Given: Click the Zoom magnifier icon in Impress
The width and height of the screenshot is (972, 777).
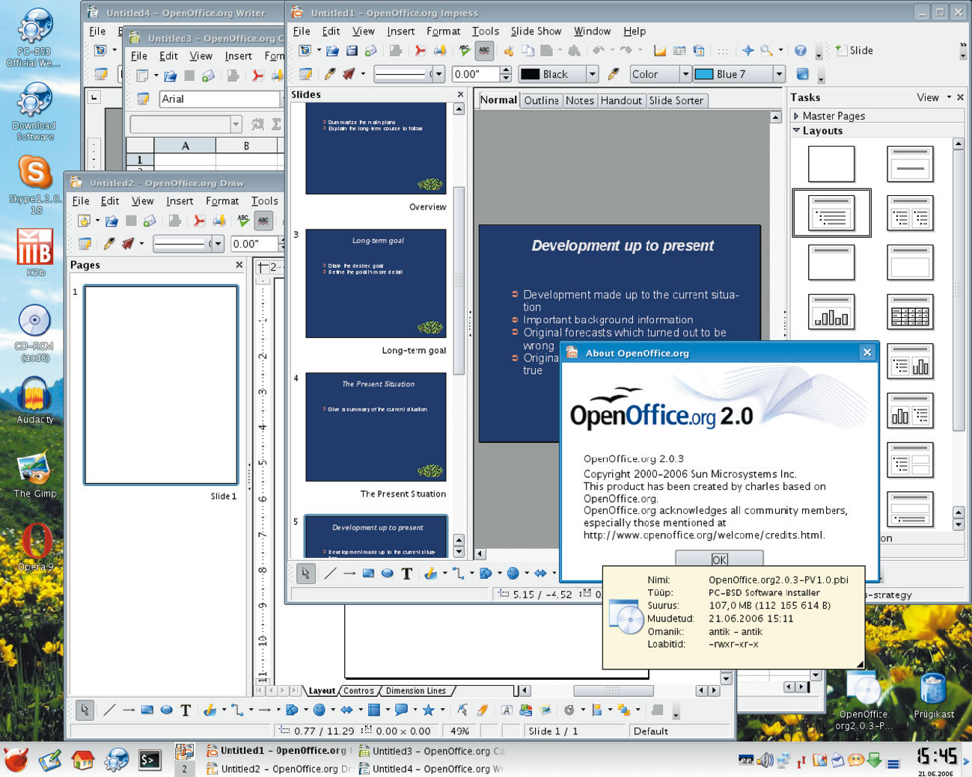Looking at the screenshot, I should [x=766, y=51].
